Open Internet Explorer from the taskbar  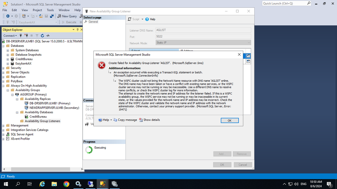[x=42, y=184]
